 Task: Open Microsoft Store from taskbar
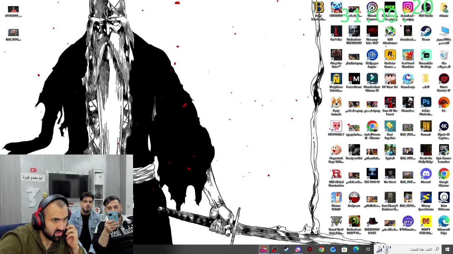tap(344, 249)
